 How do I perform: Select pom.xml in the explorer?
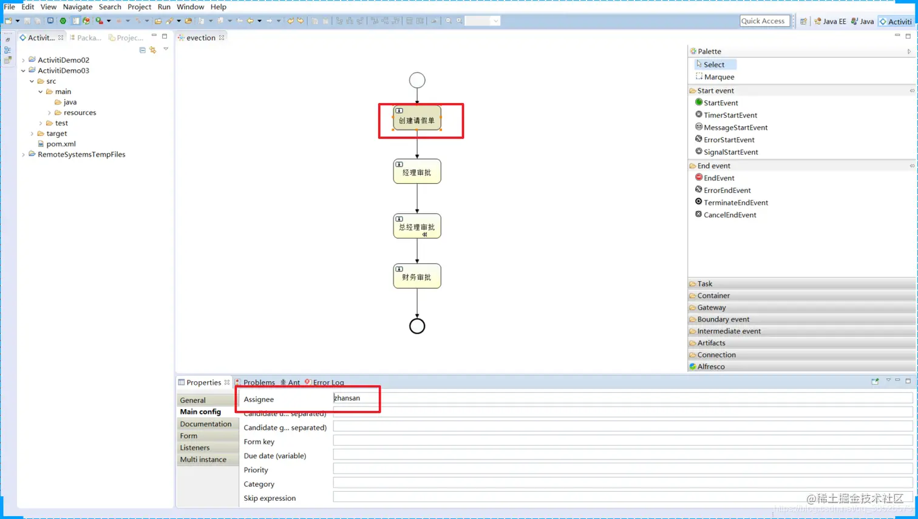(x=56, y=144)
